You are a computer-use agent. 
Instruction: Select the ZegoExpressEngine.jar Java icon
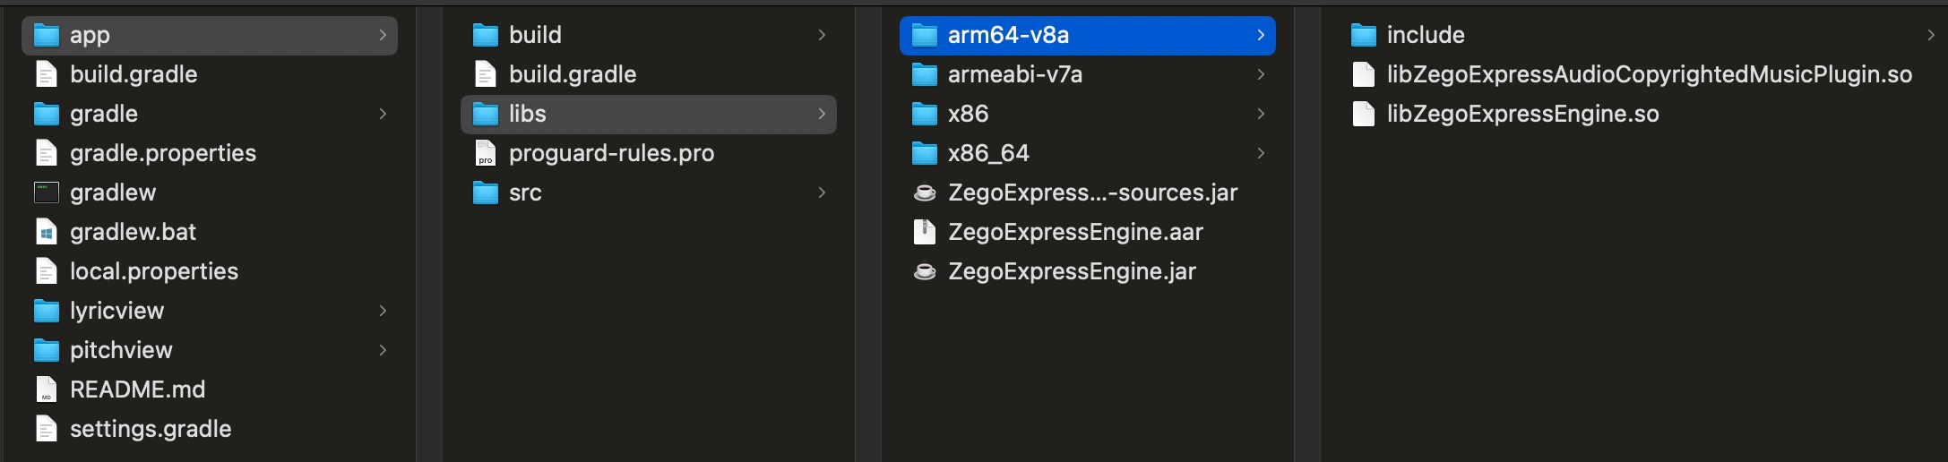[925, 271]
